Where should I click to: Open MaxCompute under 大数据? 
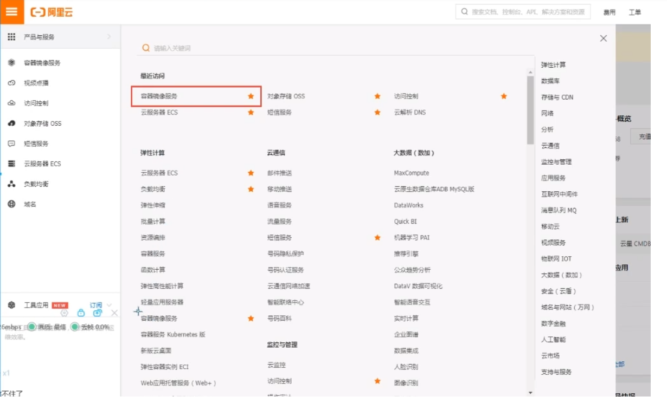(x=412, y=173)
